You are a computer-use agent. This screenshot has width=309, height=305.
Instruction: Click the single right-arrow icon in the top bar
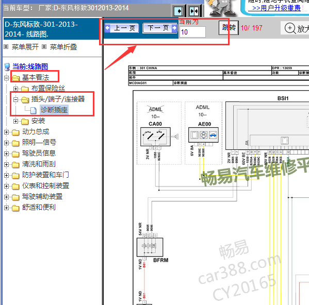(178, 11)
